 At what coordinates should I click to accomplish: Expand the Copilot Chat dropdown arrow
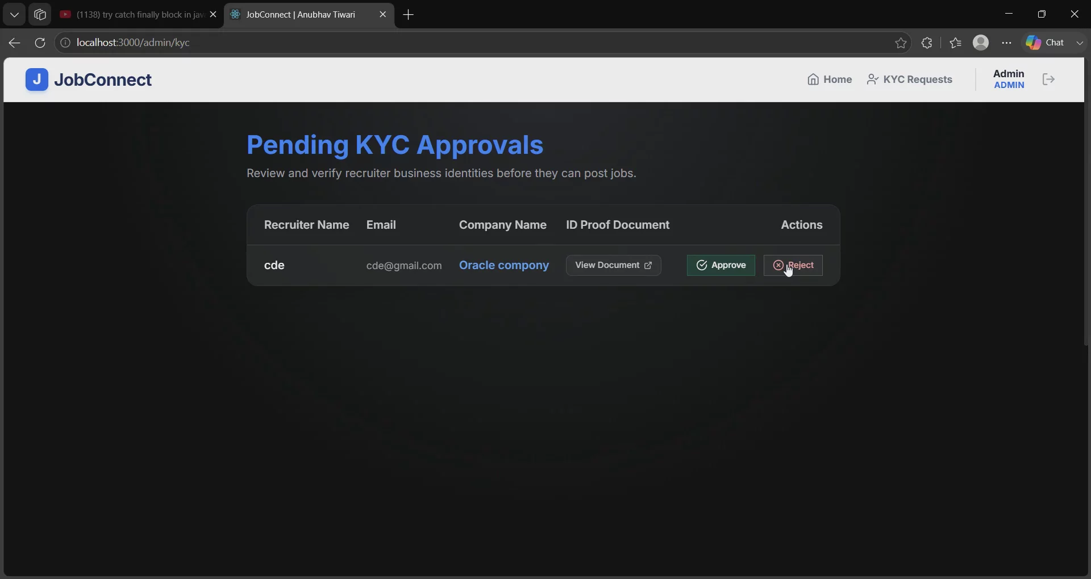click(1080, 43)
